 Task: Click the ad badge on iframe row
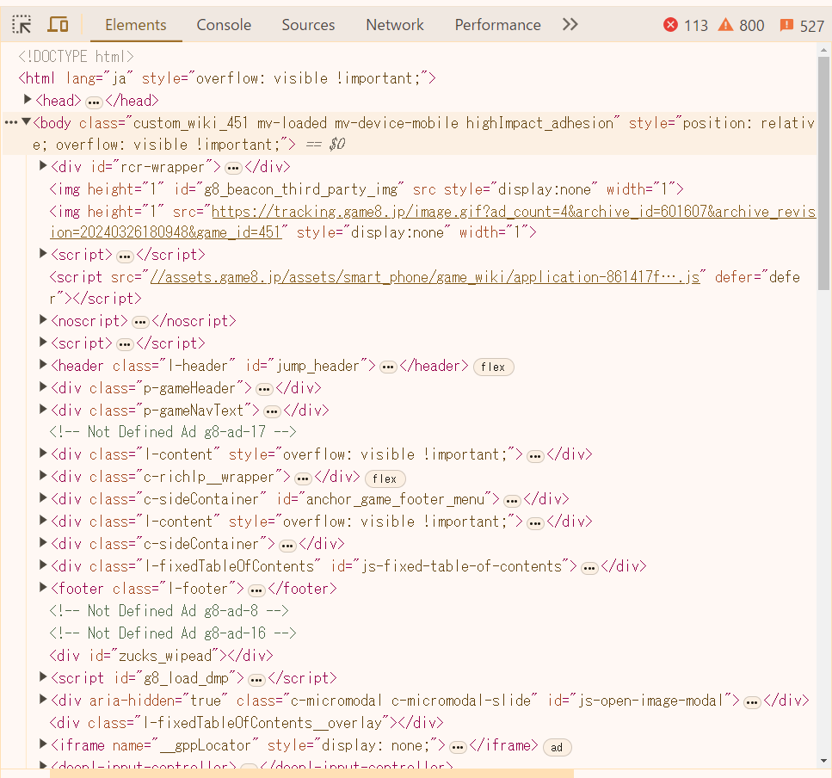point(557,747)
